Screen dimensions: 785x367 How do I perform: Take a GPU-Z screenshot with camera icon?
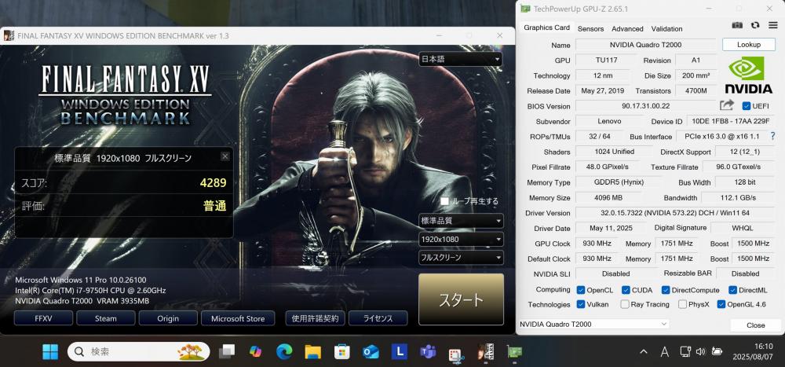737,25
